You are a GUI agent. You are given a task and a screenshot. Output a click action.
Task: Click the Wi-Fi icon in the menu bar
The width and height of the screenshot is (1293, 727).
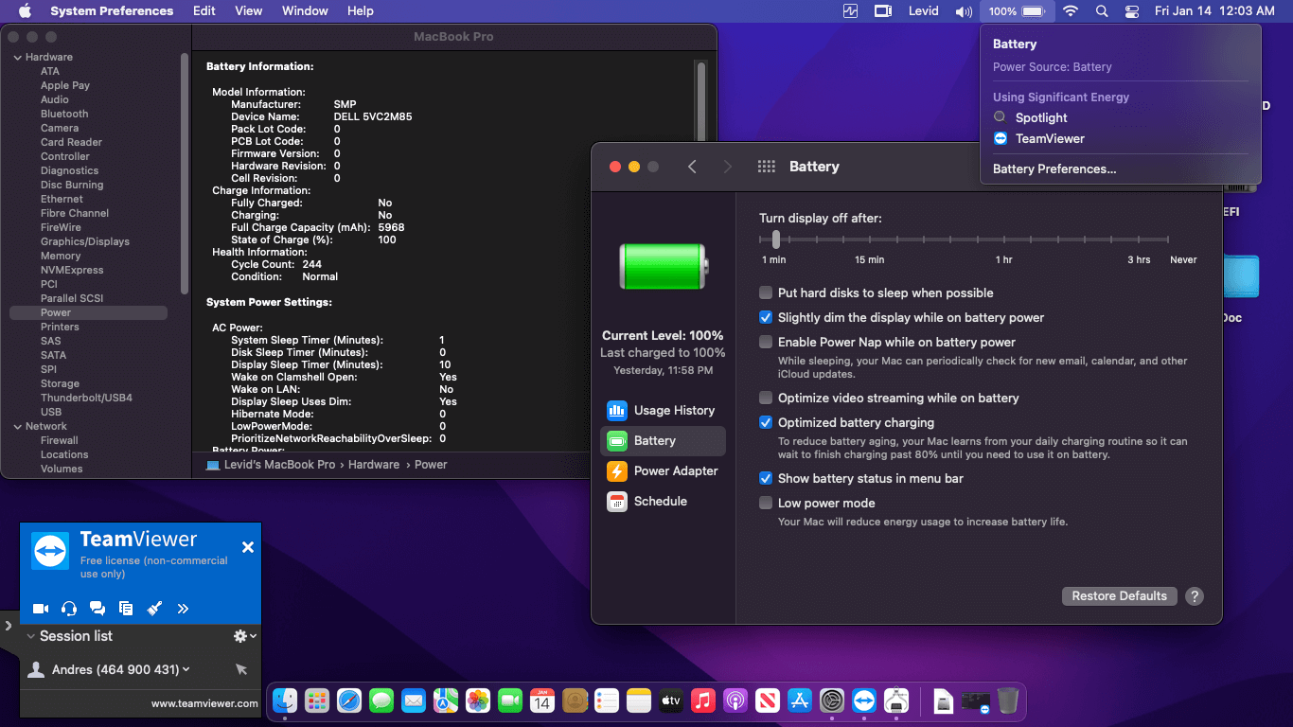1071,11
